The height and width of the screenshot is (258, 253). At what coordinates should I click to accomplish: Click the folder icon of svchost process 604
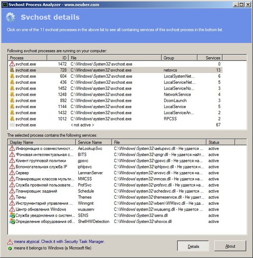tap(12, 76)
